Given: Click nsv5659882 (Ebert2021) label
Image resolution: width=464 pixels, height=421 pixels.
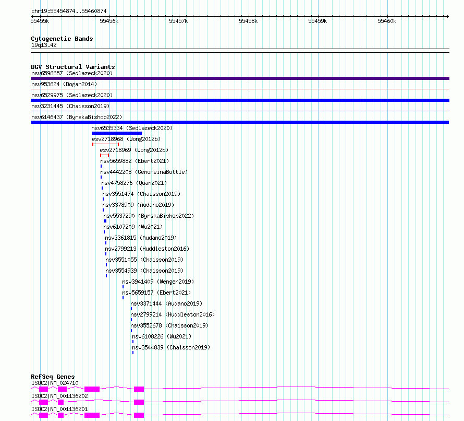Looking at the screenshot, I should point(135,161).
